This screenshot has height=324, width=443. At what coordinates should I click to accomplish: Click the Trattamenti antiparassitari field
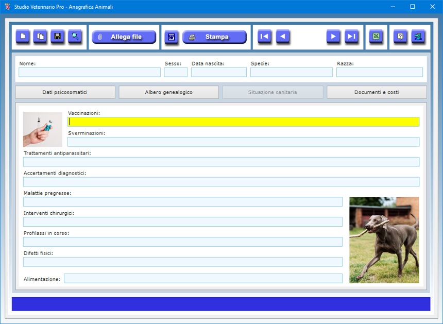221,162
